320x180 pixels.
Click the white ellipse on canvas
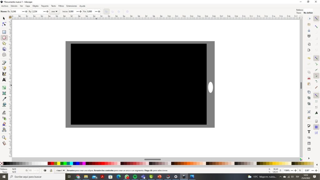[211, 87]
